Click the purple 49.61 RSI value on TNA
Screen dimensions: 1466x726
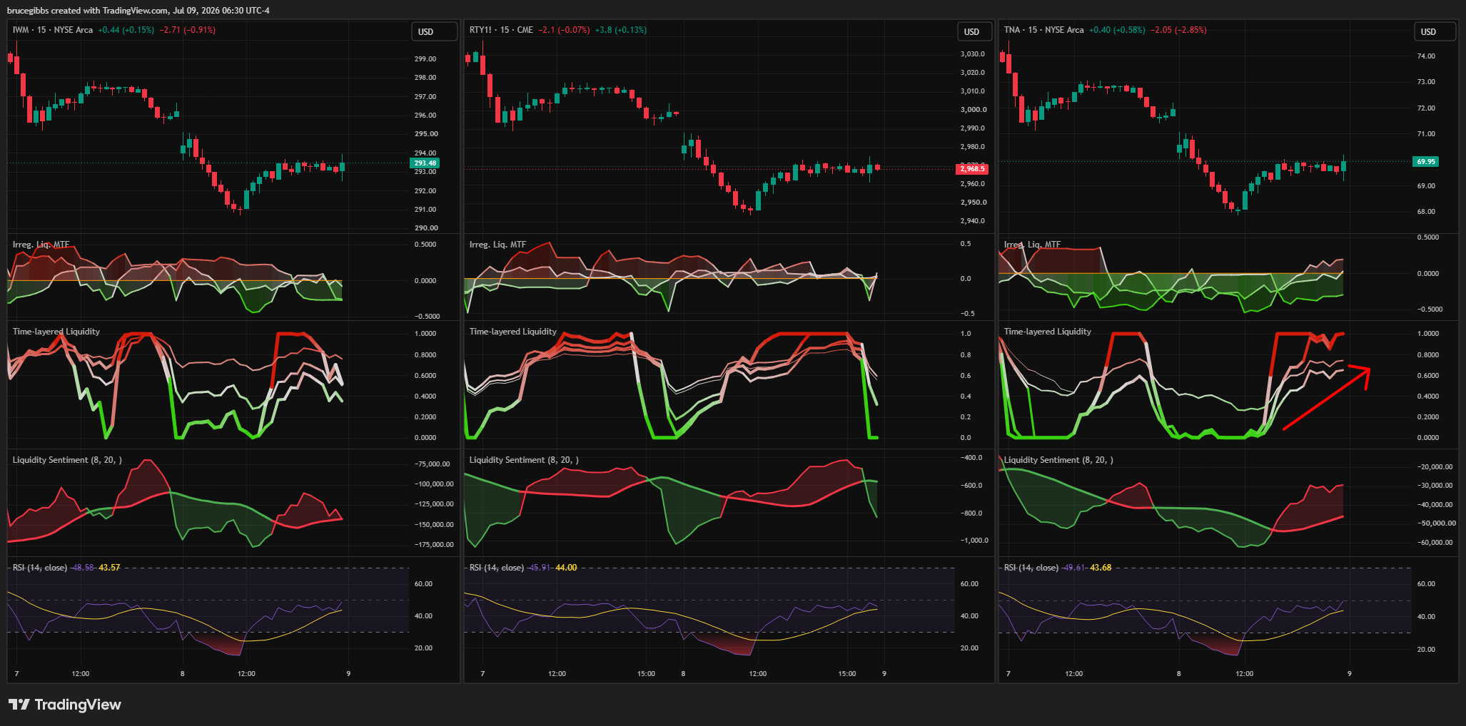click(1075, 568)
